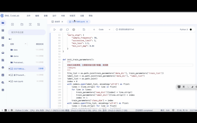197x123 pixels.
Task: Open the 运行 menu
Action: 54,16
